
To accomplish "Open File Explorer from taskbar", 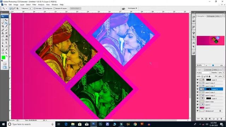I will tap(73, 124).
